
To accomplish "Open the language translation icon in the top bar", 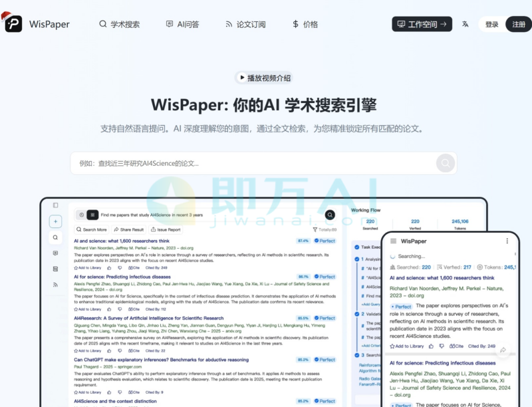I will pyautogui.click(x=465, y=24).
